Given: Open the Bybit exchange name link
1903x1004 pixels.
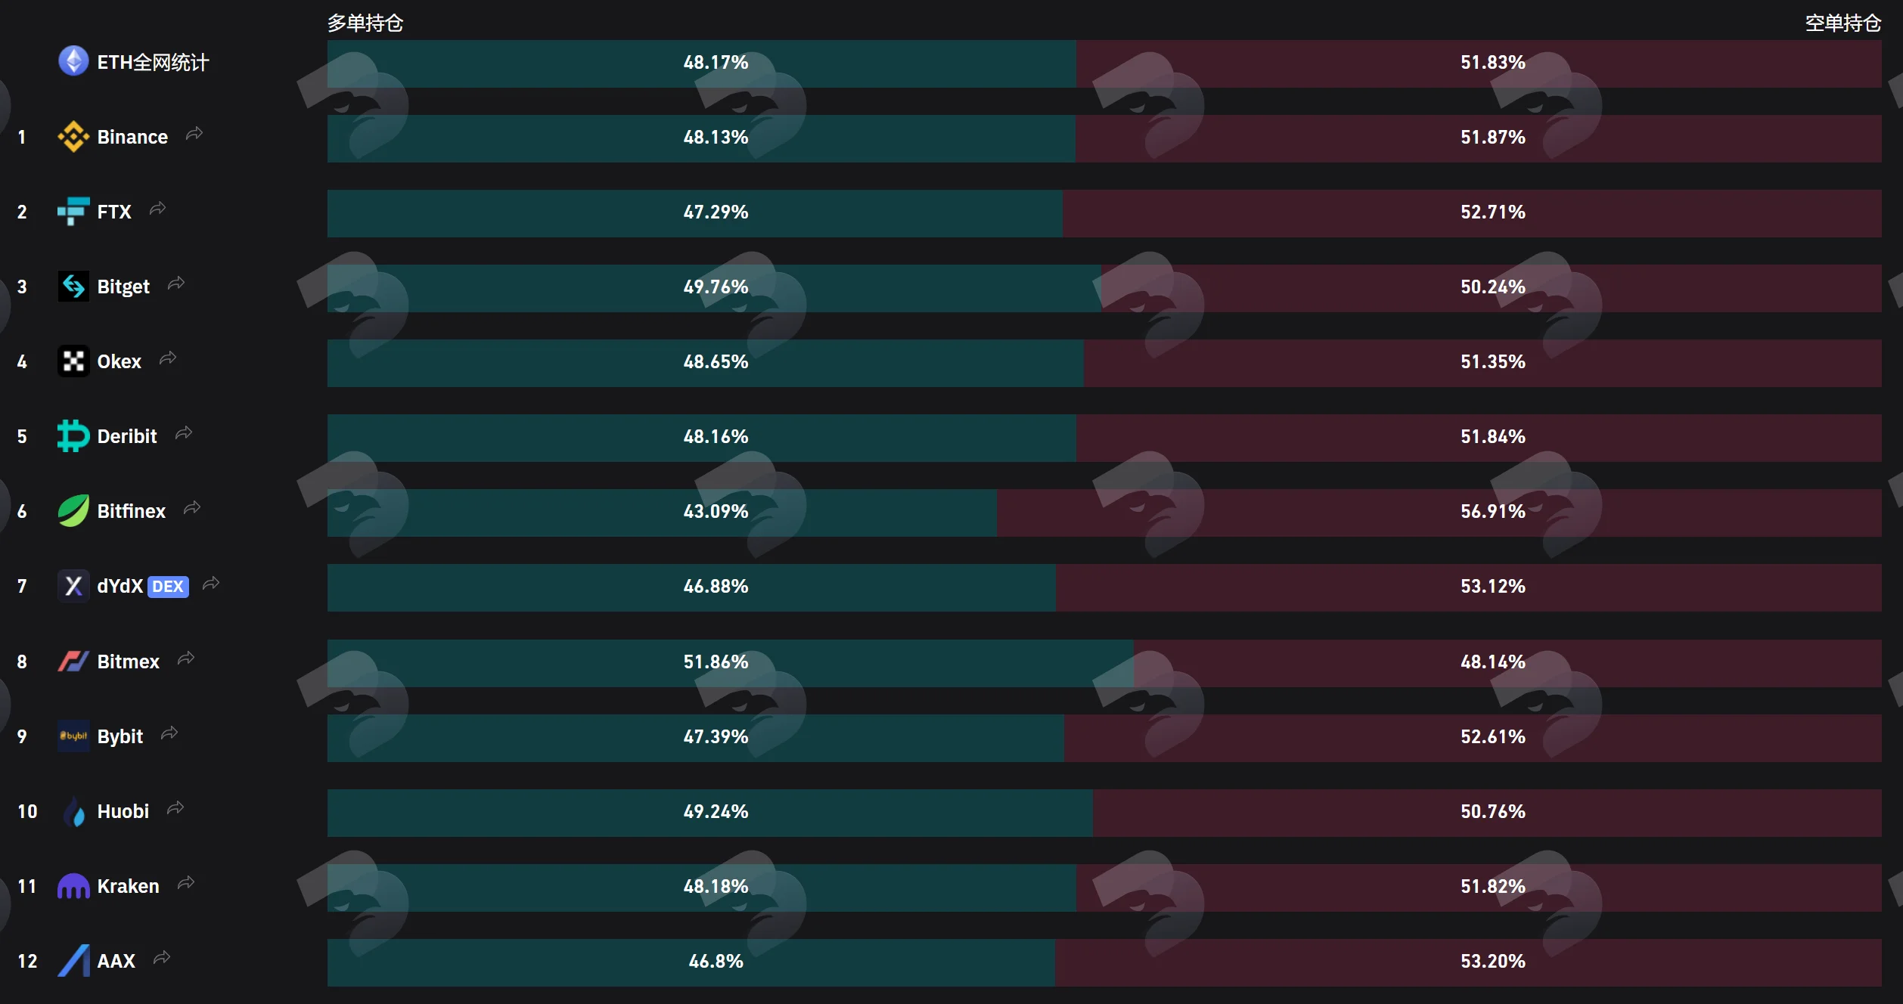Looking at the screenshot, I should pyautogui.click(x=120, y=736).
